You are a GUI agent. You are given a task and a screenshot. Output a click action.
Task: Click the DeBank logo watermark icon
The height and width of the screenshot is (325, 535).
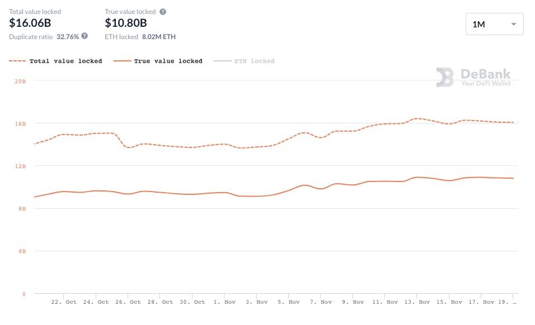[445, 78]
